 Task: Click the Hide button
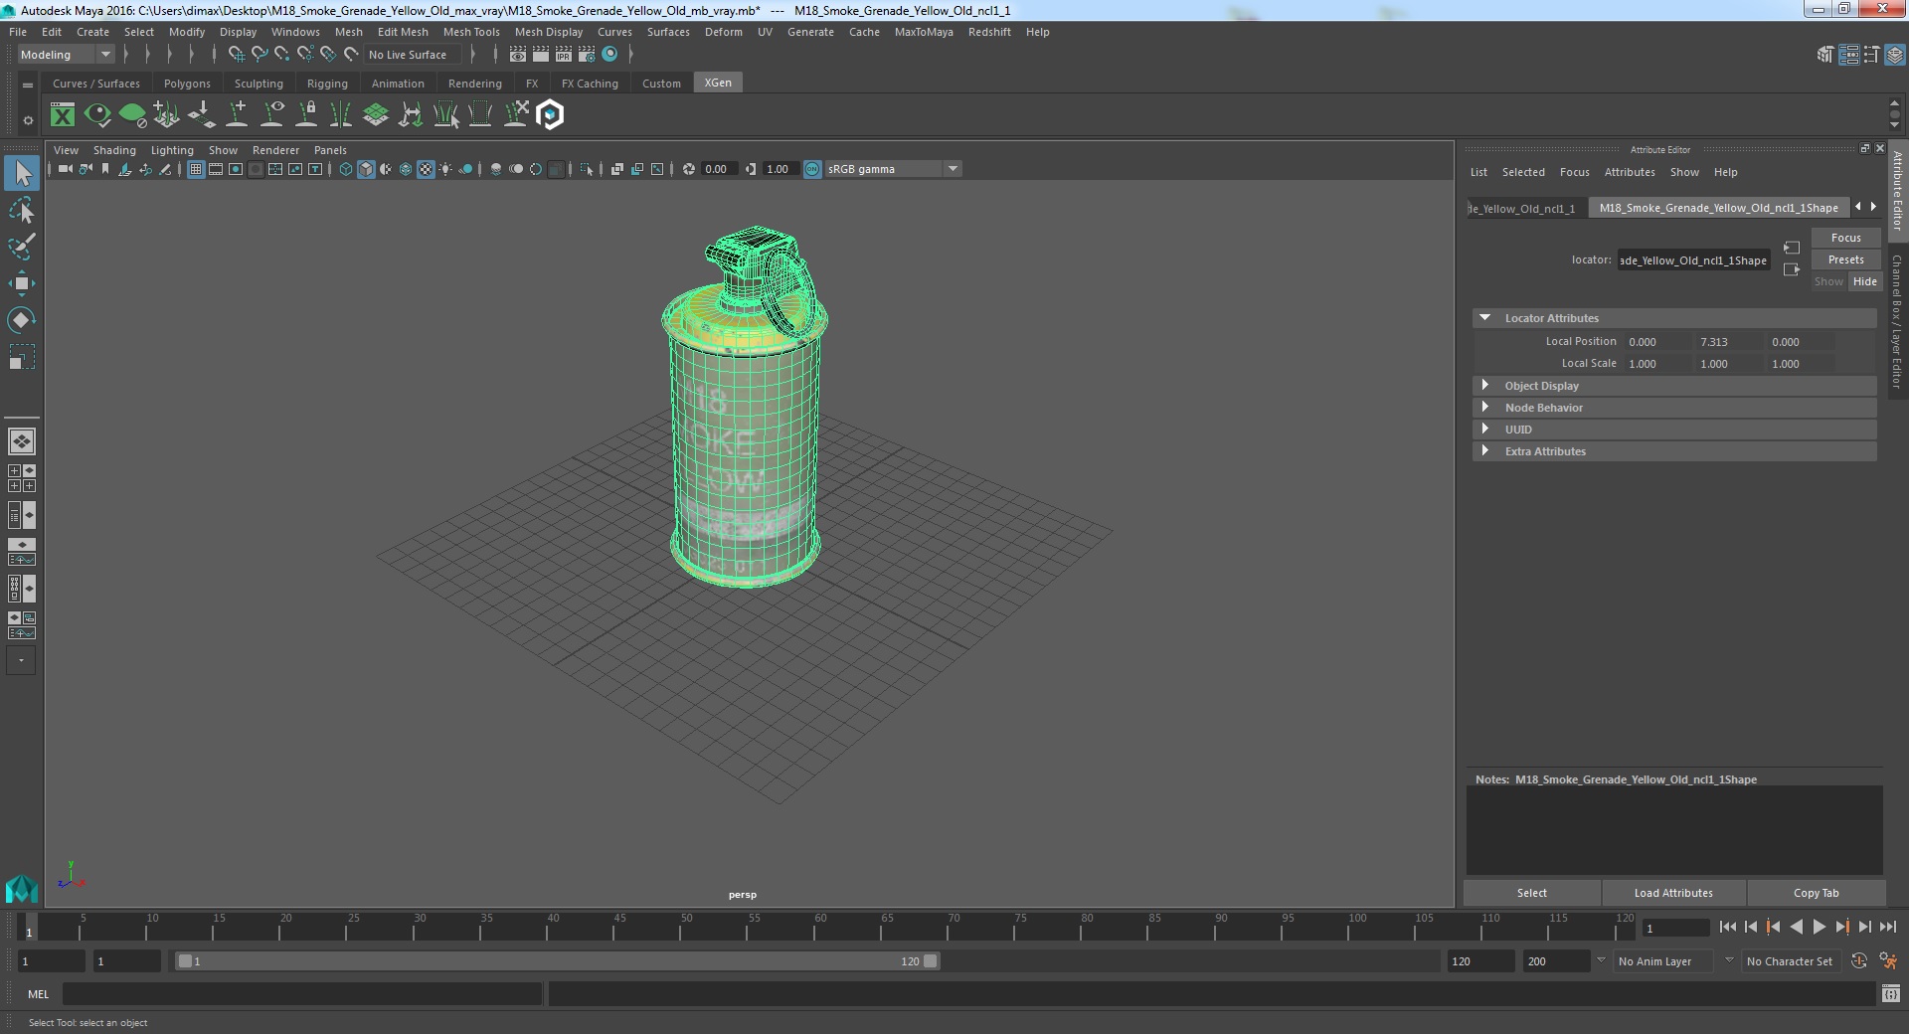[1864, 281]
